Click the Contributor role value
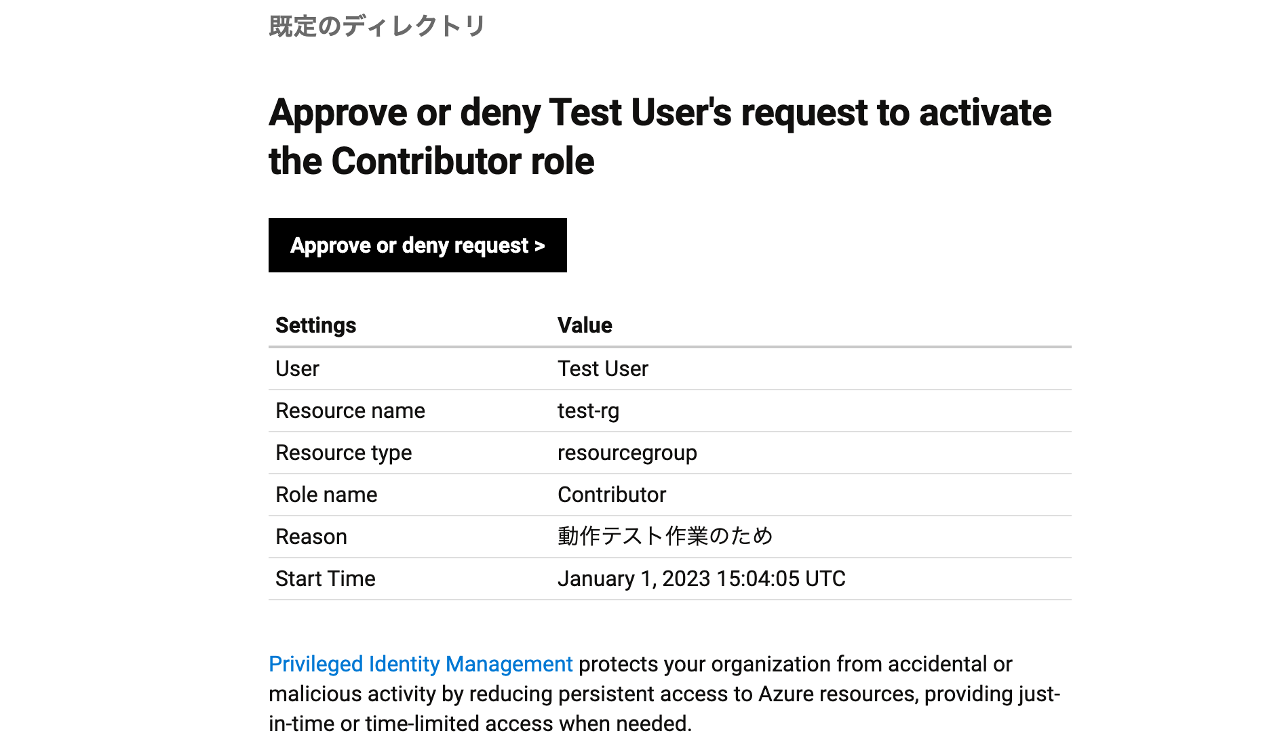This screenshot has width=1286, height=748. 611,495
